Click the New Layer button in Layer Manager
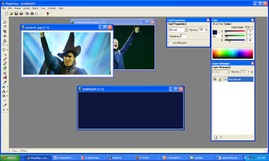 (216, 138)
